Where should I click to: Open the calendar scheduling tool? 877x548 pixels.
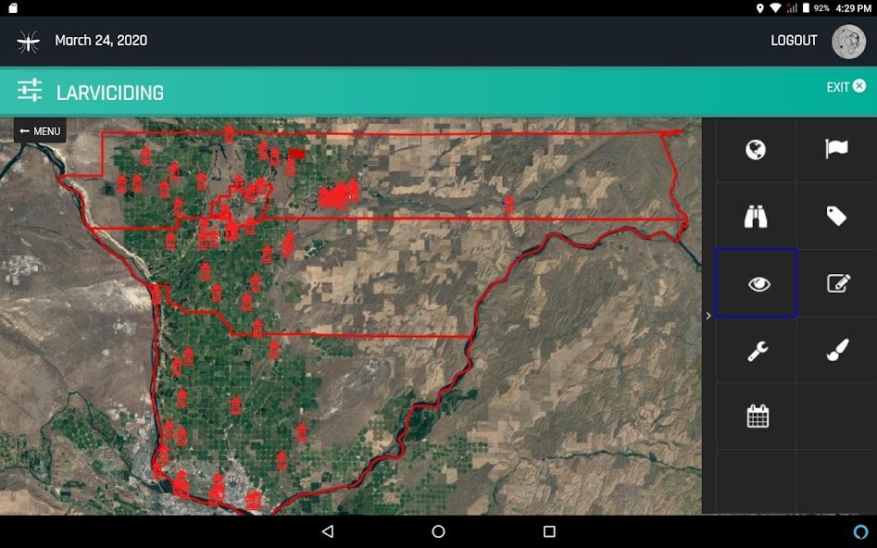(x=755, y=415)
